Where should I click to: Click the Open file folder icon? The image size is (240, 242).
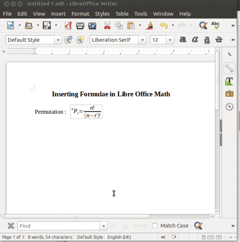click(x=29, y=25)
